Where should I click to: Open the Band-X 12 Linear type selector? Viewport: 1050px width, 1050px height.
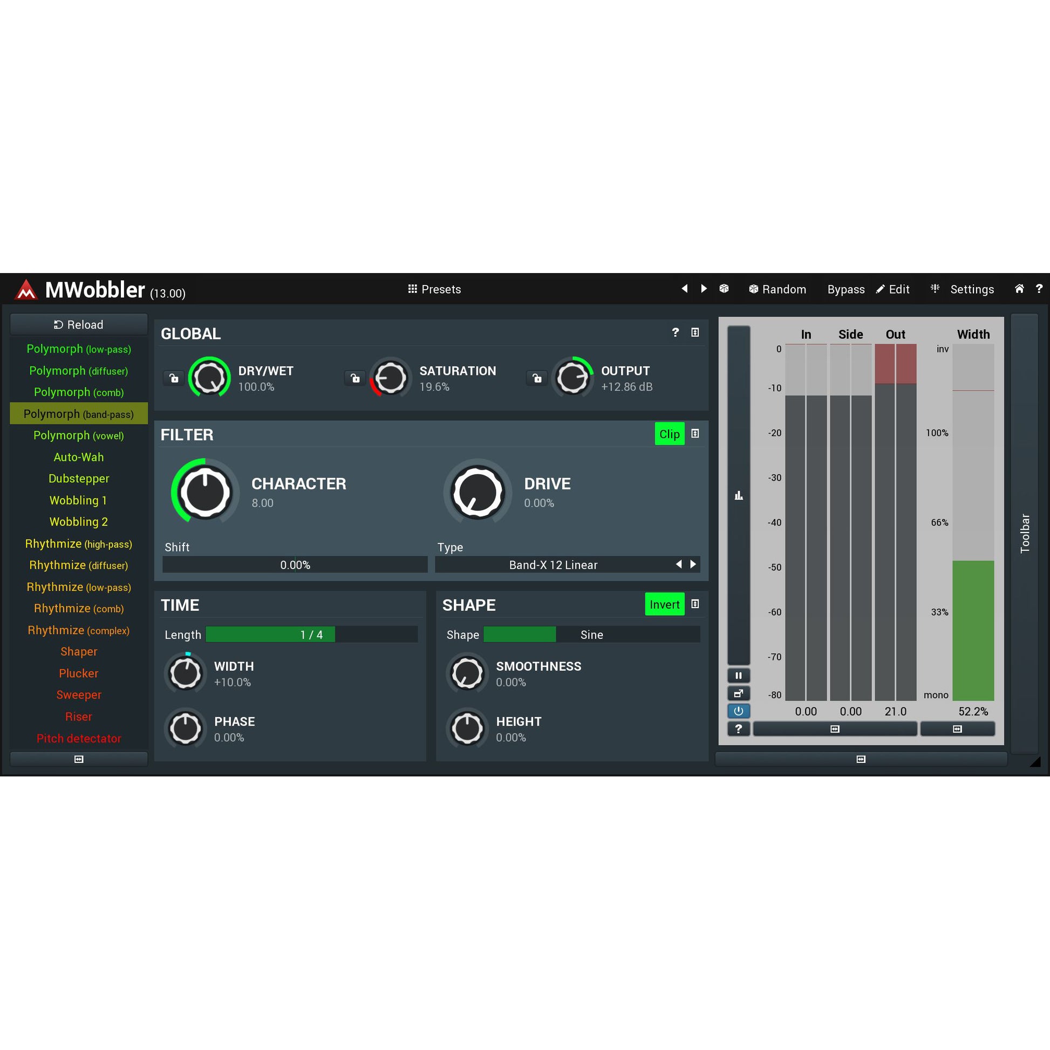coord(553,565)
